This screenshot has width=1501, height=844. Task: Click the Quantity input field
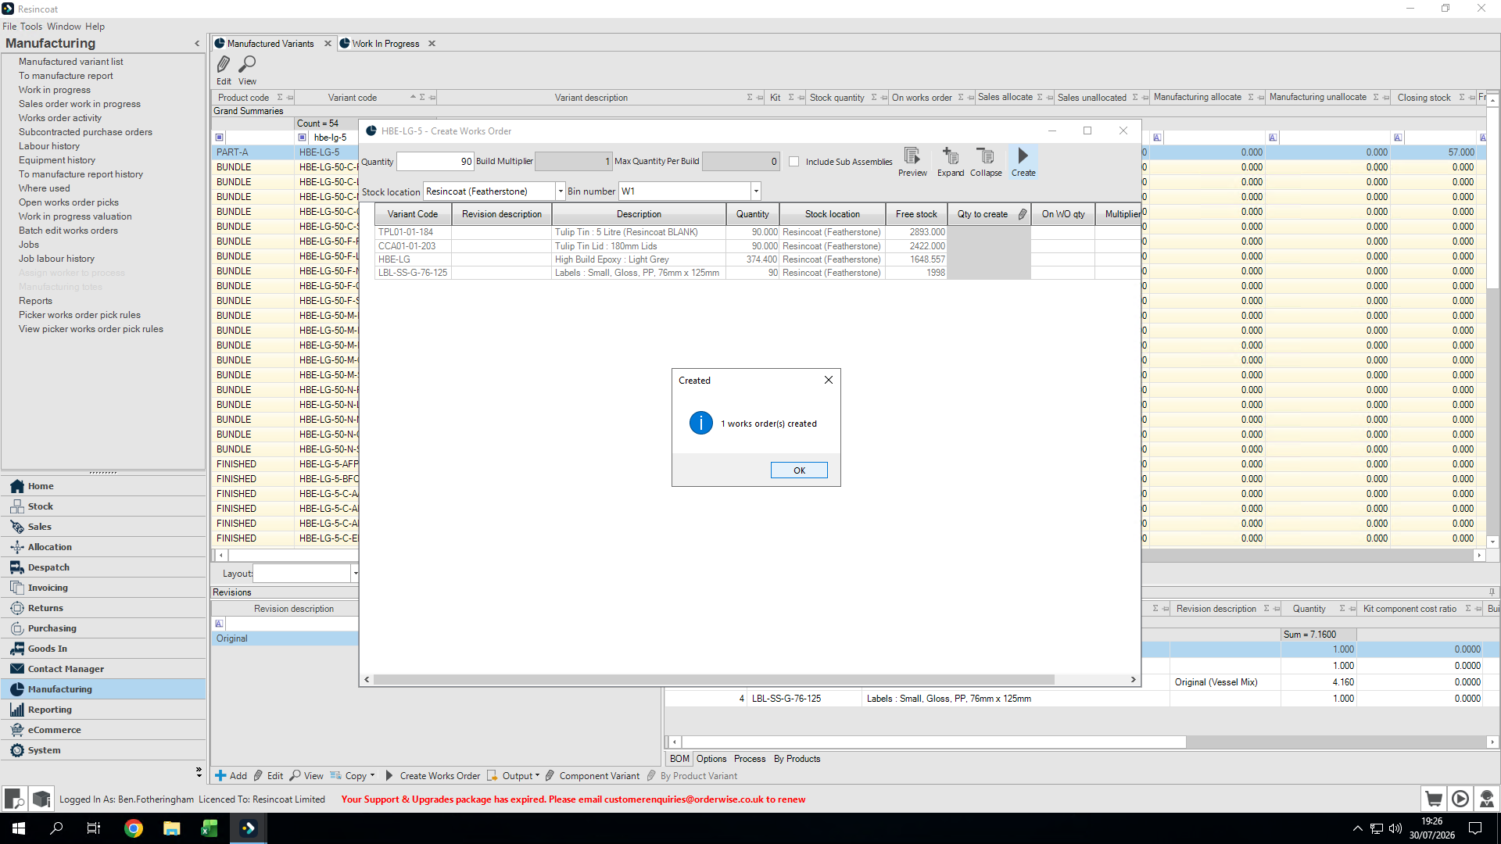coord(435,162)
